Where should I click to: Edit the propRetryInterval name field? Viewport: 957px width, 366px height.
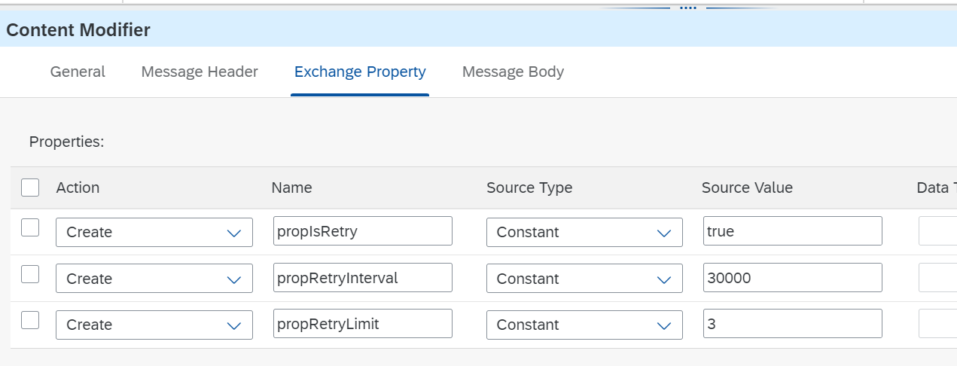pyautogui.click(x=363, y=277)
